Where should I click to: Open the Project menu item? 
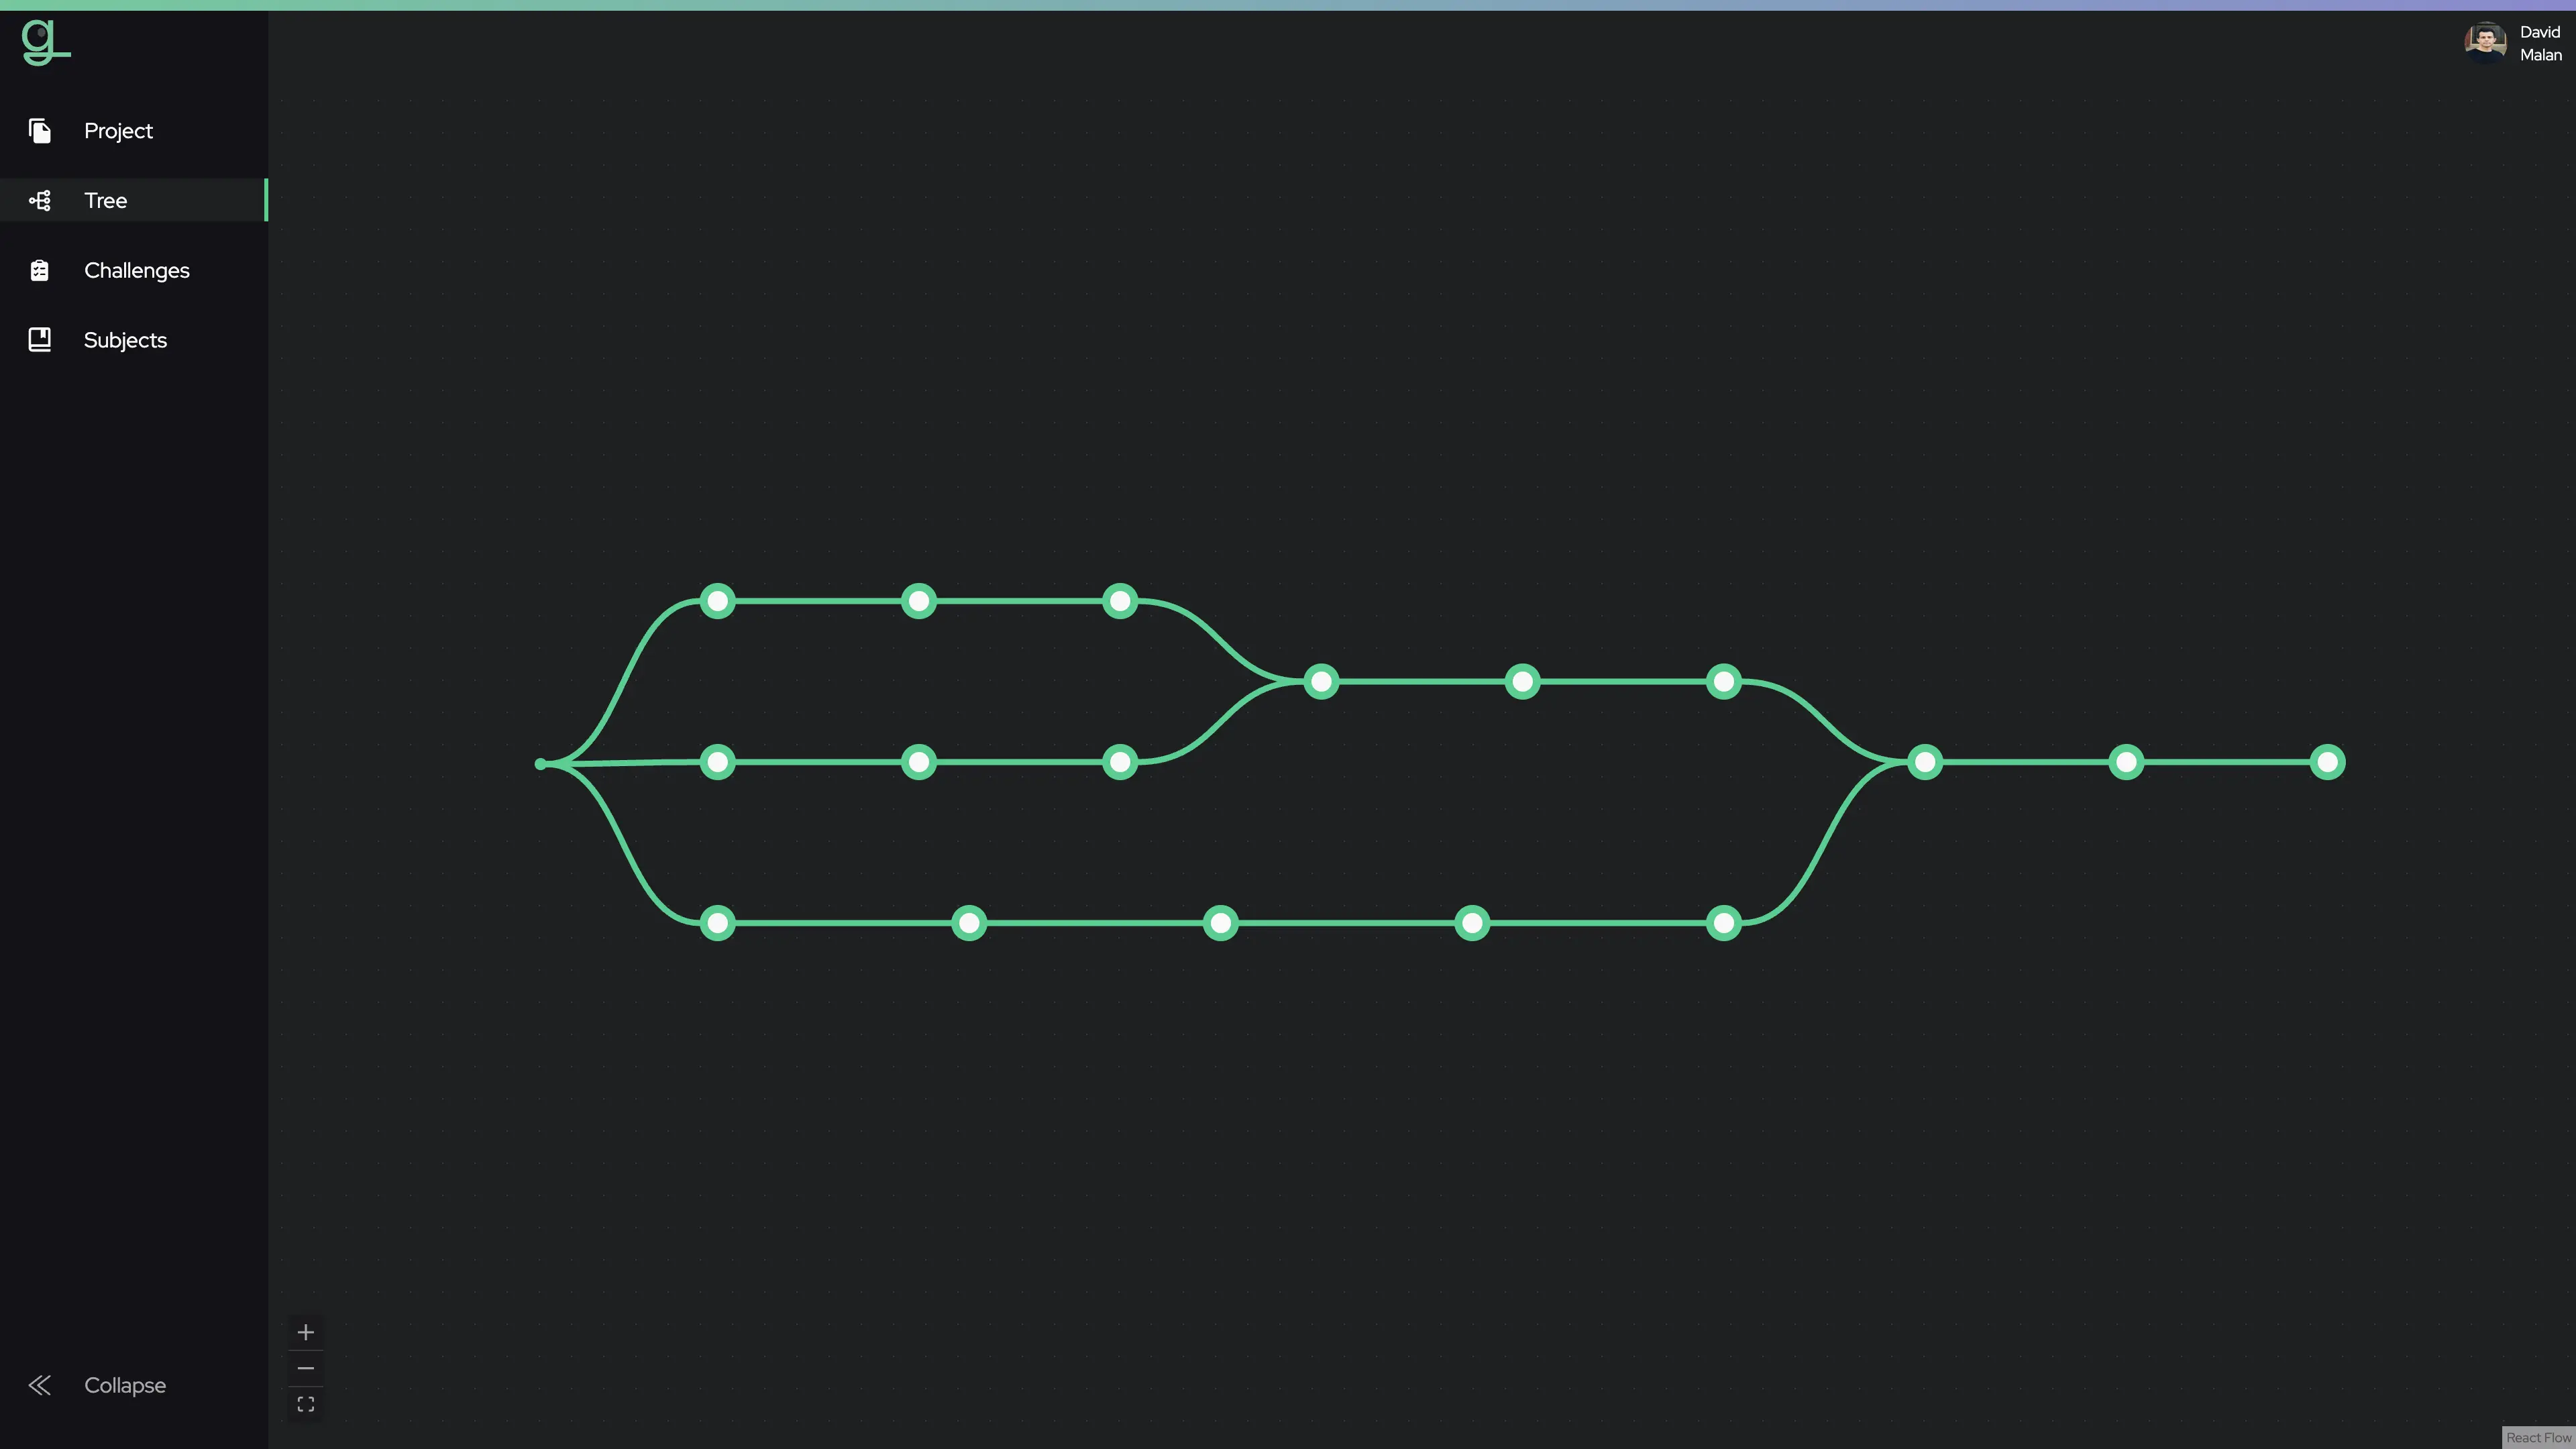tap(119, 129)
